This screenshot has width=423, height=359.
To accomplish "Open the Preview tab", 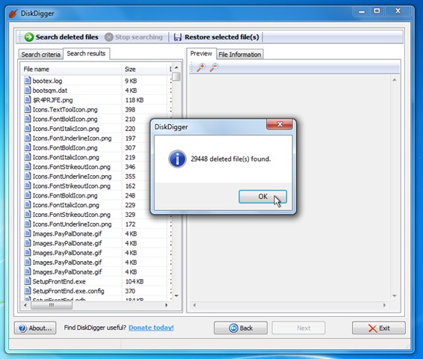I will click(x=201, y=53).
